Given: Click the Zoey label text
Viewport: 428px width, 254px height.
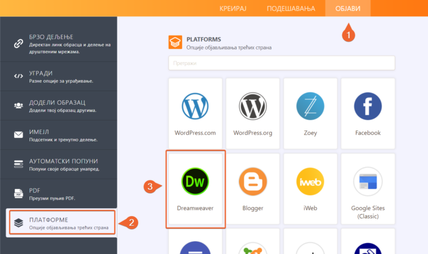Looking at the screenshot, I should click(x=311, y=133).
